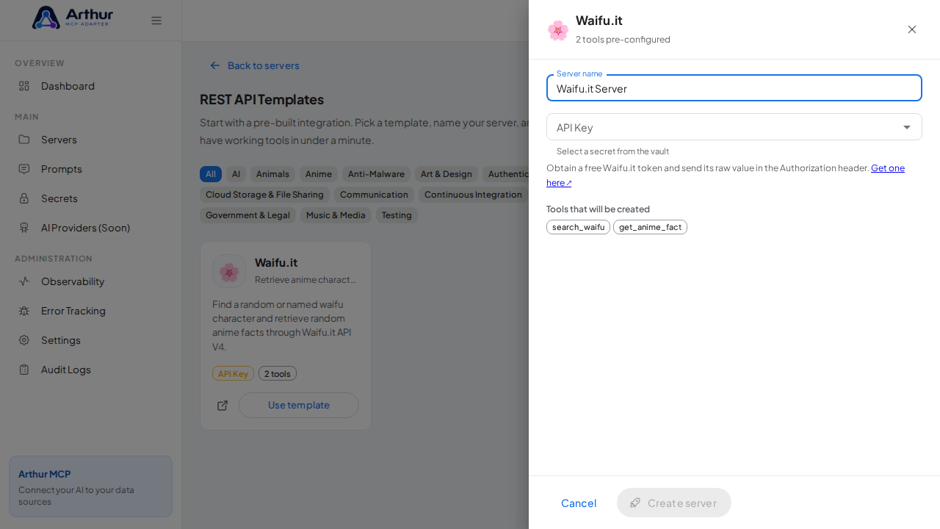Viewport: 940px width, 529px height.
Task: Open Waifu.it external link icon
Action: click(223, 406)
